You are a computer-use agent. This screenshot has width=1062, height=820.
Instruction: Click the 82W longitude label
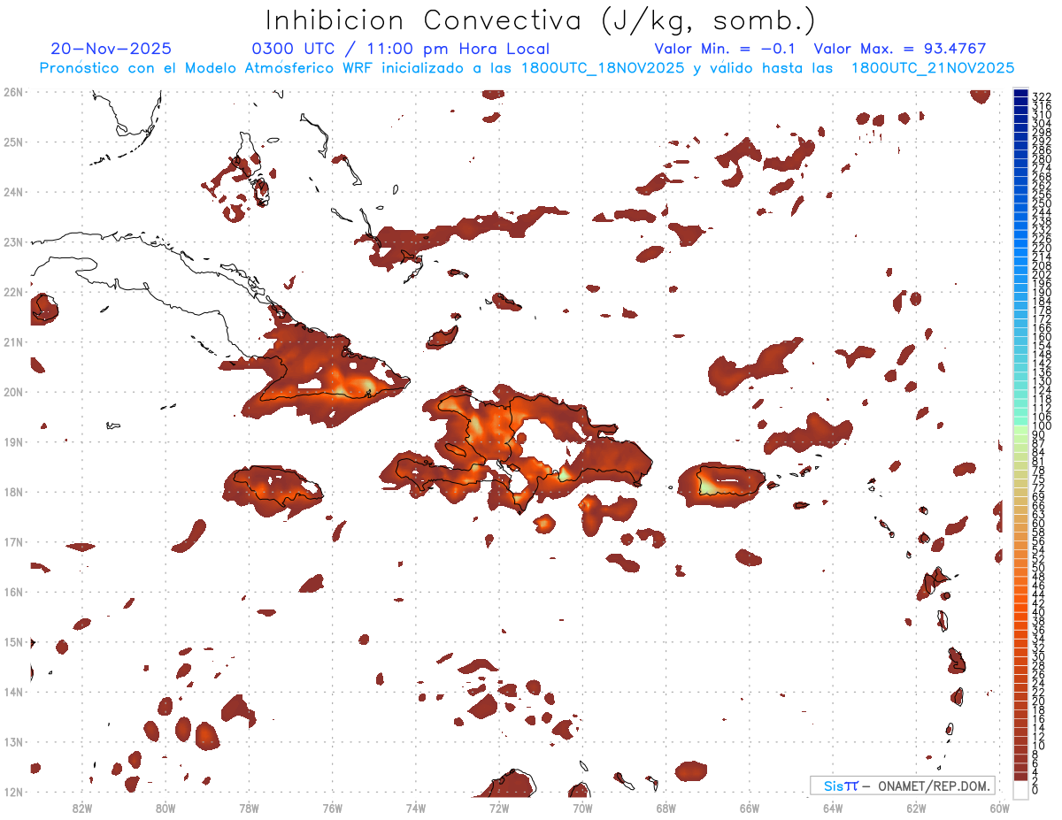[82, 807]
